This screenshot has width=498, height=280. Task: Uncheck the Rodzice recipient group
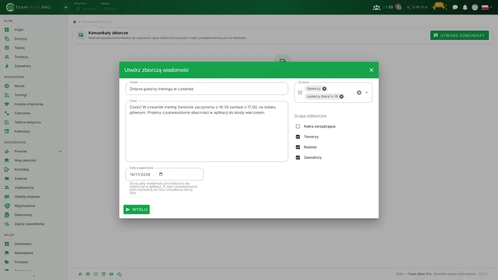pos(298,147)
